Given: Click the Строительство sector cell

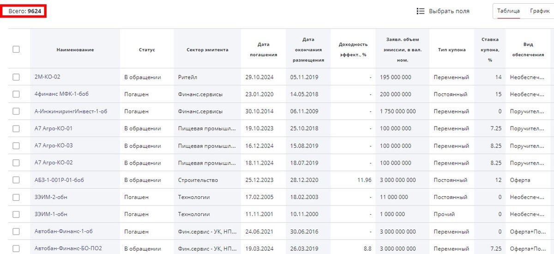Looking at the screenshot, I should click(x=198, y=180).
